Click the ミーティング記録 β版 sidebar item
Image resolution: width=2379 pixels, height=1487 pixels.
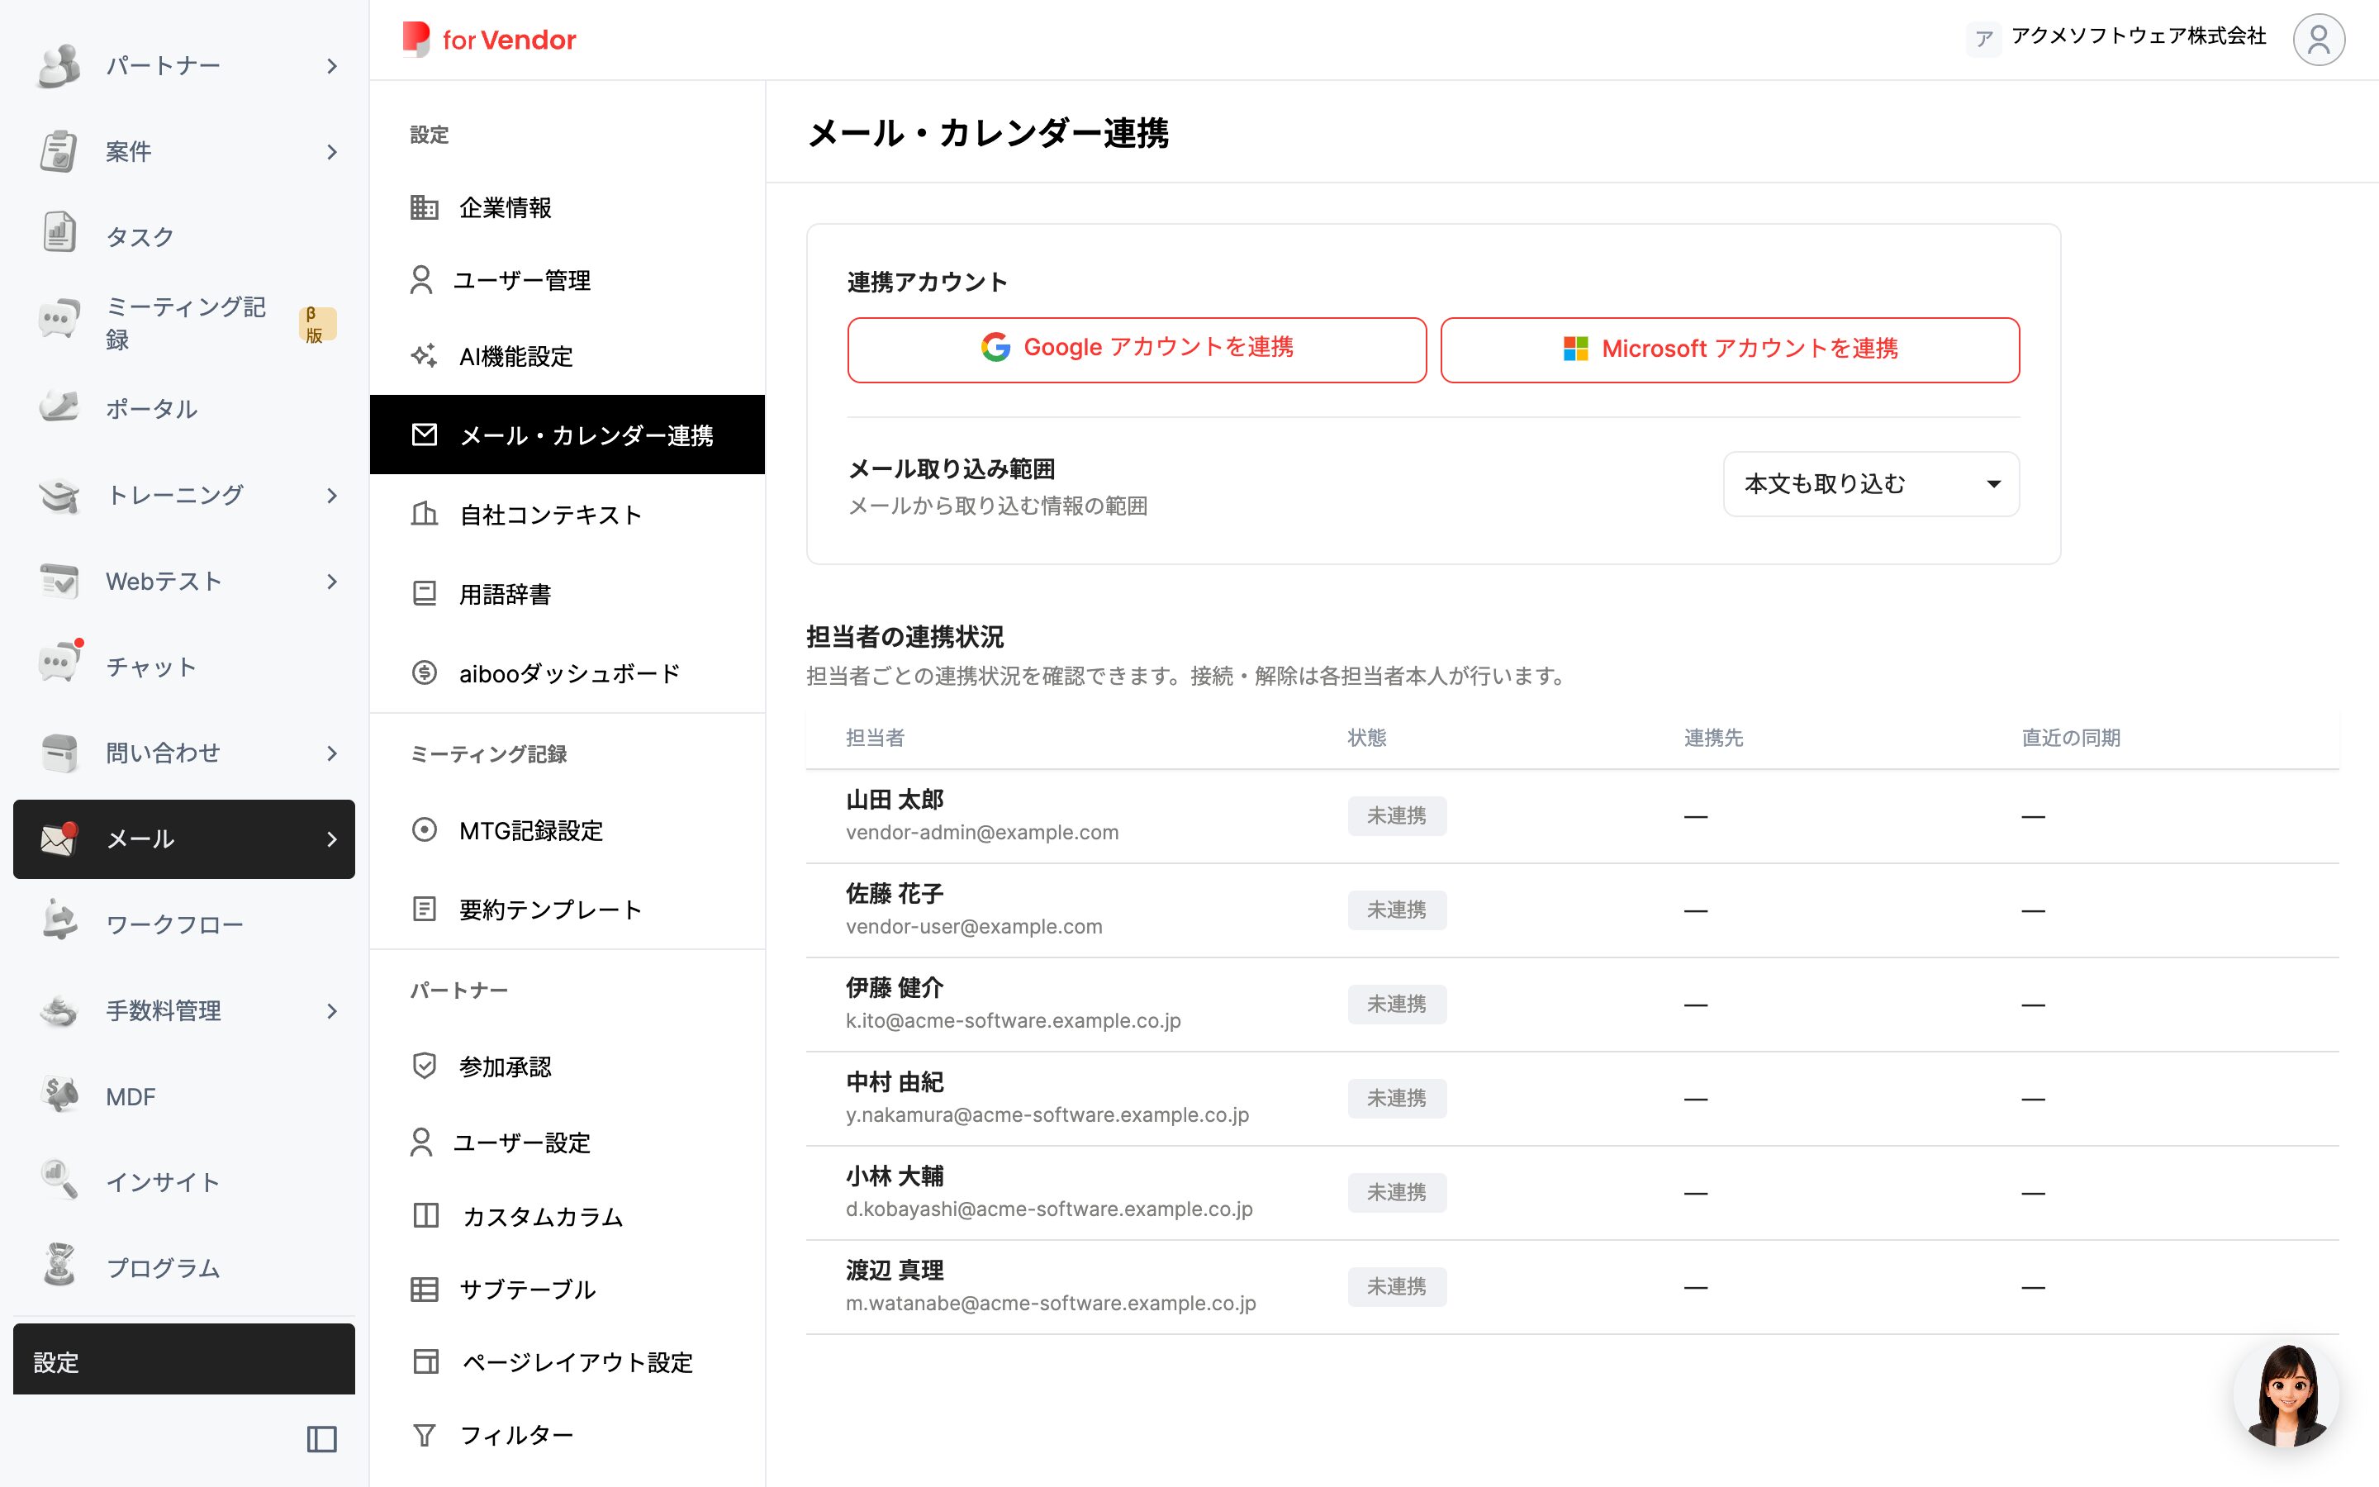184,322
